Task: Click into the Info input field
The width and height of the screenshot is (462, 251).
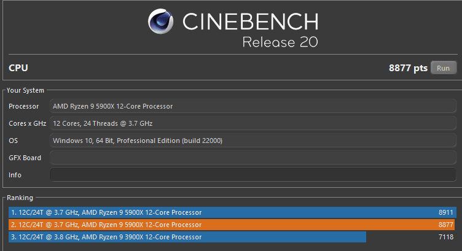Action: click(253, 176)
